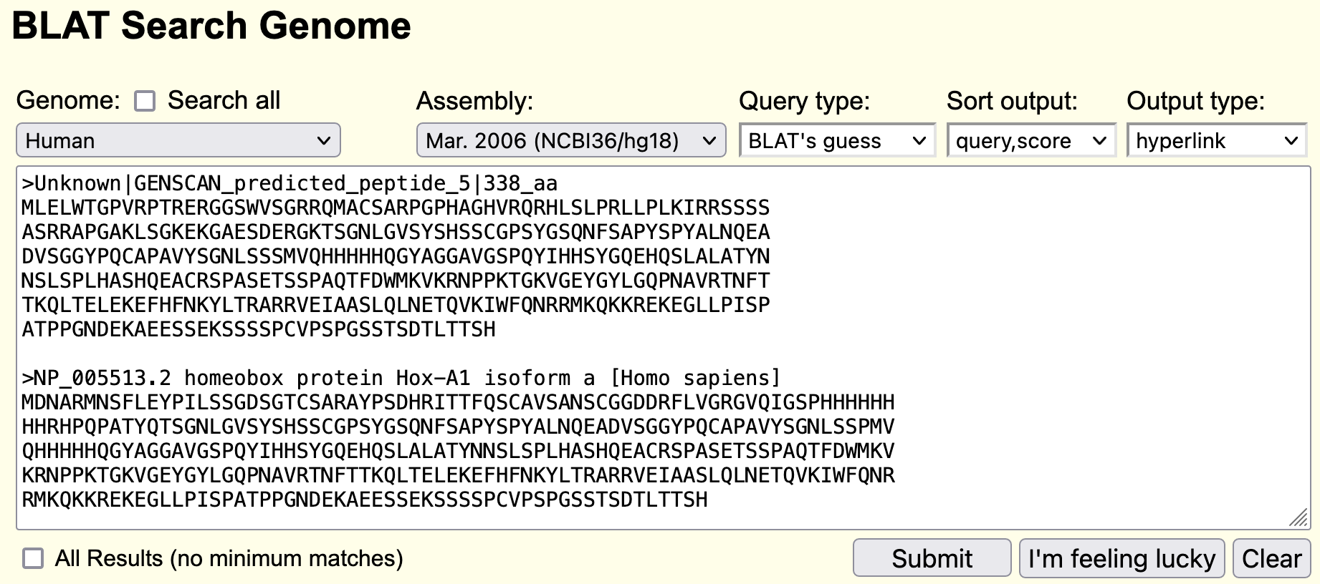This screenshot has height=584, width=1320.
Task: Click the Search all label text
Action: coord(224,100)
